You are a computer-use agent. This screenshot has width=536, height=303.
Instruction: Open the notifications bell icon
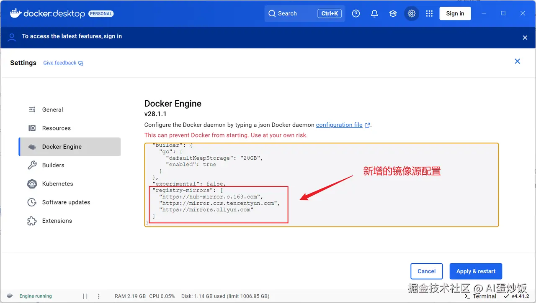pos(374,13)
